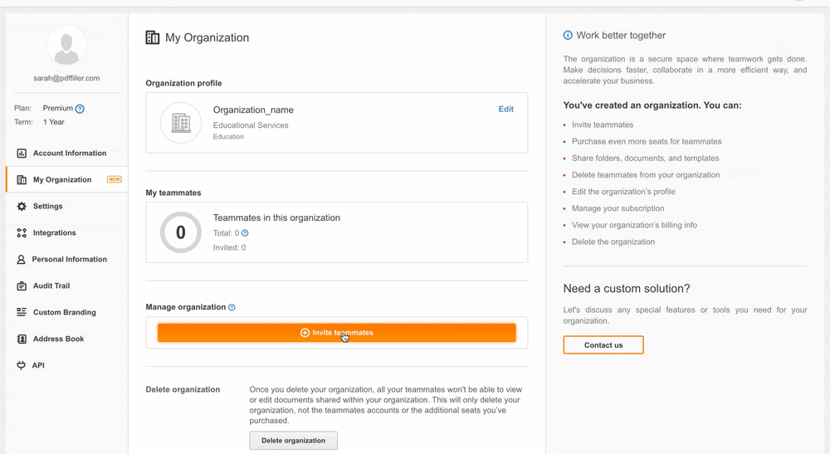Viewport: 830px width, 454px height.
Task: Open the Account Information menu item
Action: pyautogui.click(x=70, y=154)
